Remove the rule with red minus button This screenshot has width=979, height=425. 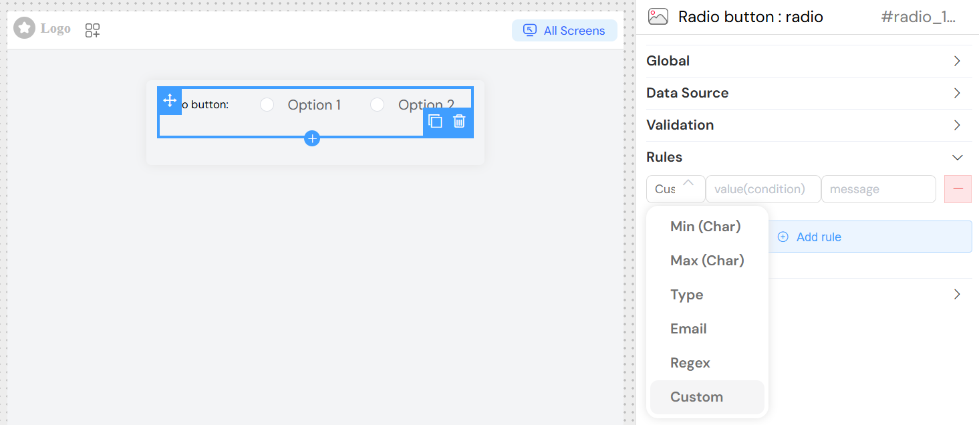(x=958, y=189)
